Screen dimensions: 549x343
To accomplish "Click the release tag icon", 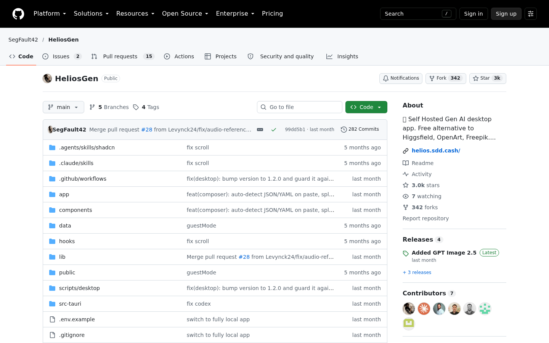I will point(406,253).
